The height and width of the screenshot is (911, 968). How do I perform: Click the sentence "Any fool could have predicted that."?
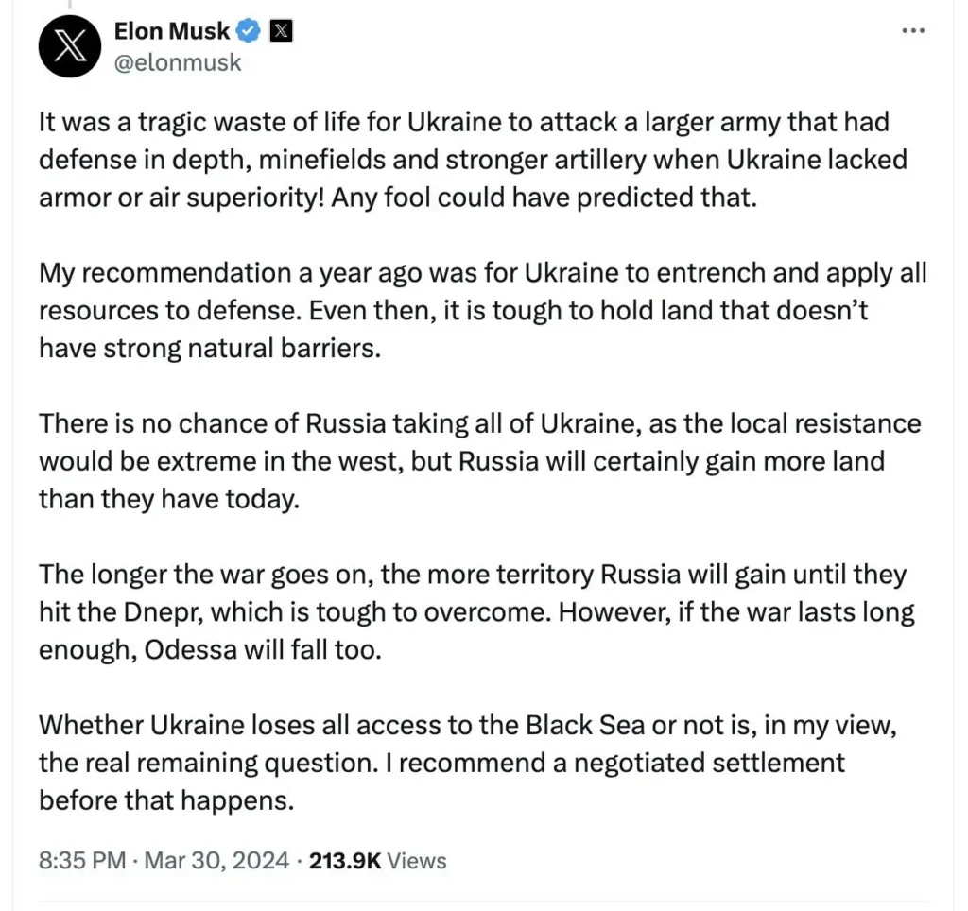[544, 198]
